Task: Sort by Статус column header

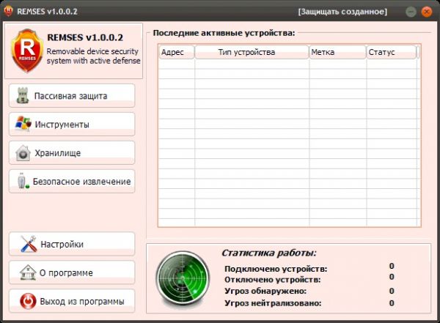Action: (392, 52)
